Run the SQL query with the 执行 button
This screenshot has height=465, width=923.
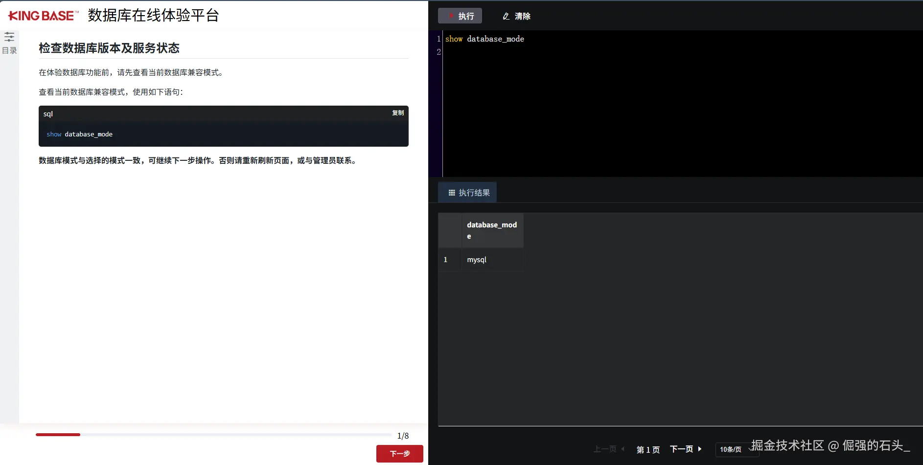pyautogui.click(x=460, y=16)
